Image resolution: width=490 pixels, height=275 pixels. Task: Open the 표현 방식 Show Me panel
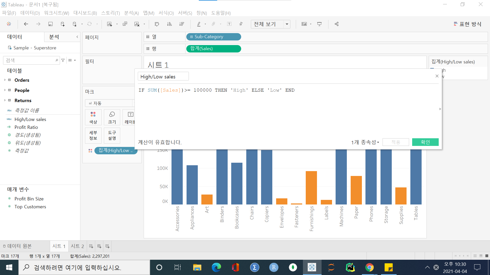(x=468, y=24)
